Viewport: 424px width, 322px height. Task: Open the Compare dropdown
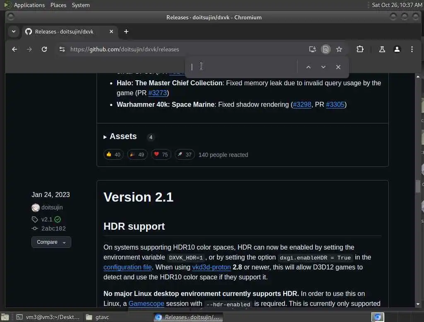51,242
